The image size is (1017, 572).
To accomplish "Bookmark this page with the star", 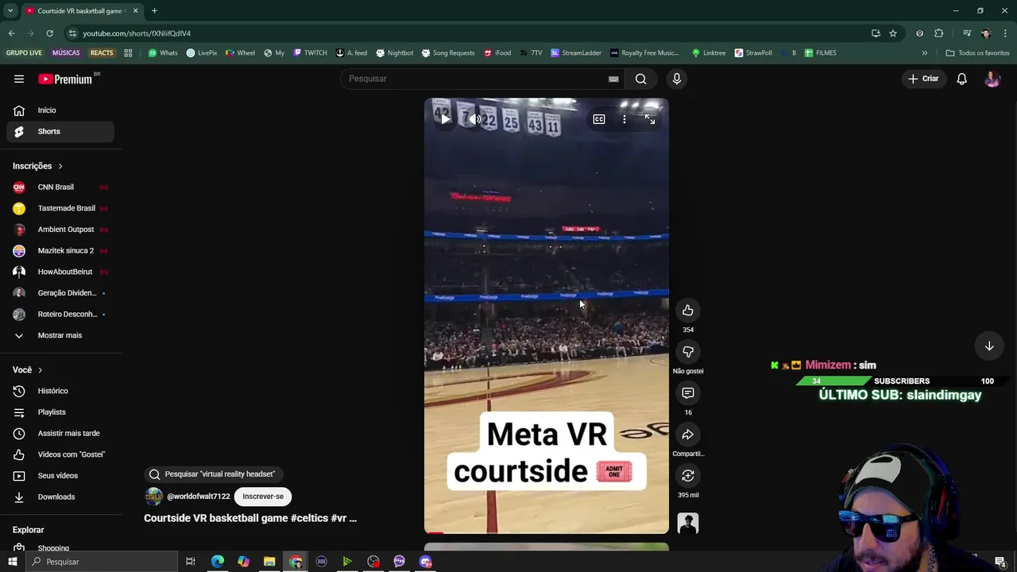I will (x=893, y=33).
